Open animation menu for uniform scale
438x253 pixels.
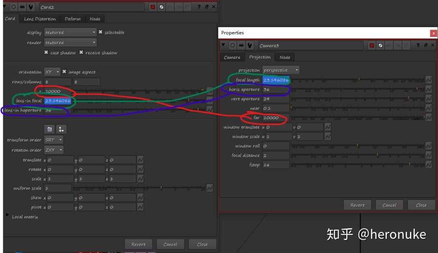coord(210,188)
